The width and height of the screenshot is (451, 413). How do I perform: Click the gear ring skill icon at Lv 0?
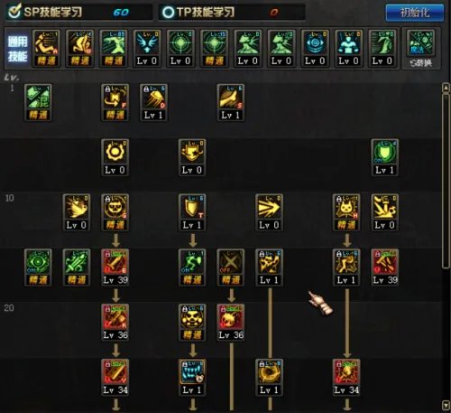coord(115,157)
